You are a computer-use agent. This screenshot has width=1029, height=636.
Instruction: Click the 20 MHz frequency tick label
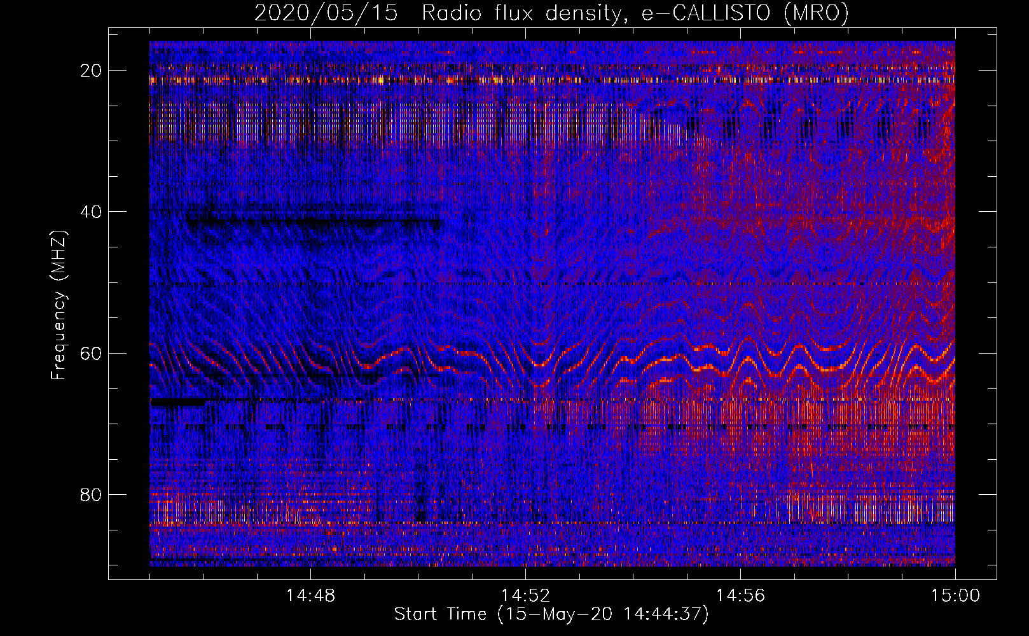click(91, 71)
